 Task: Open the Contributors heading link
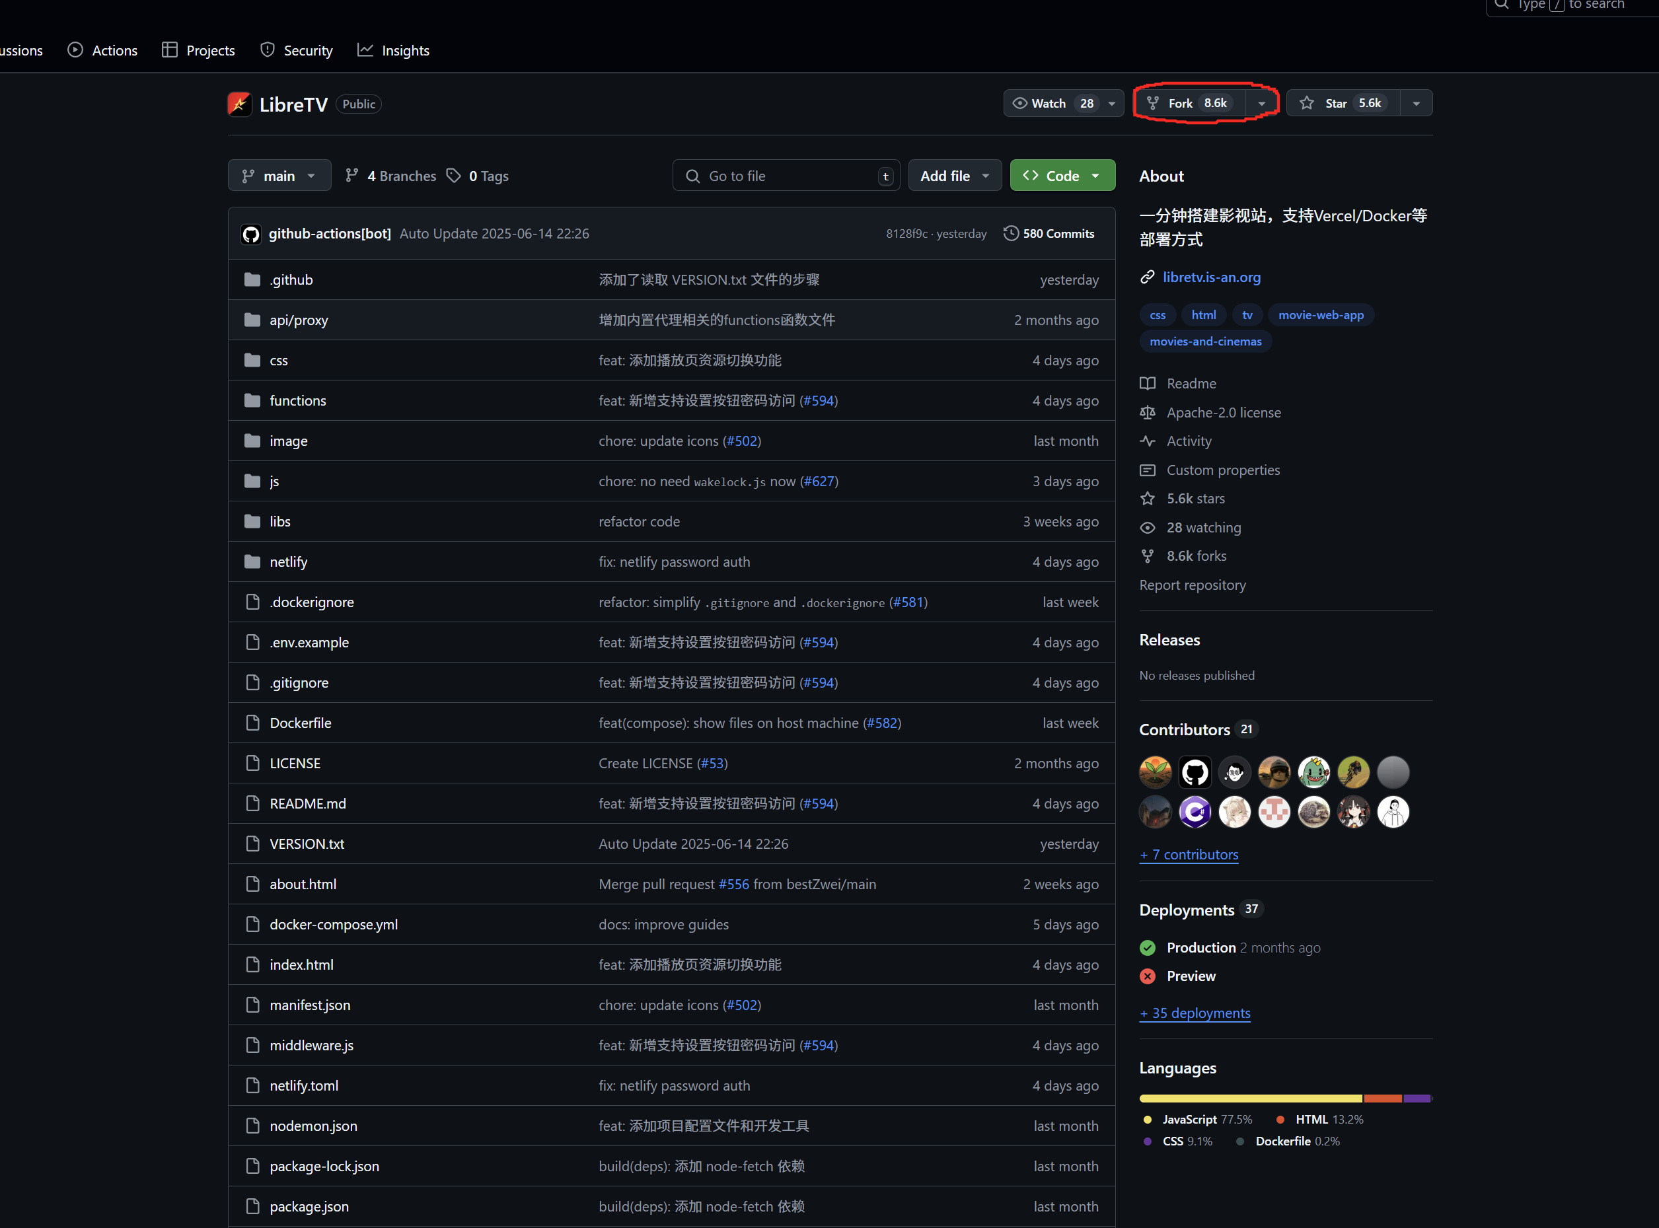1185,730
